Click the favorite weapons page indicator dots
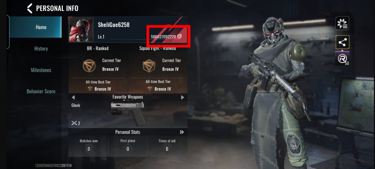Viewport: 375px width, 169px height. (x=128, y=101)
